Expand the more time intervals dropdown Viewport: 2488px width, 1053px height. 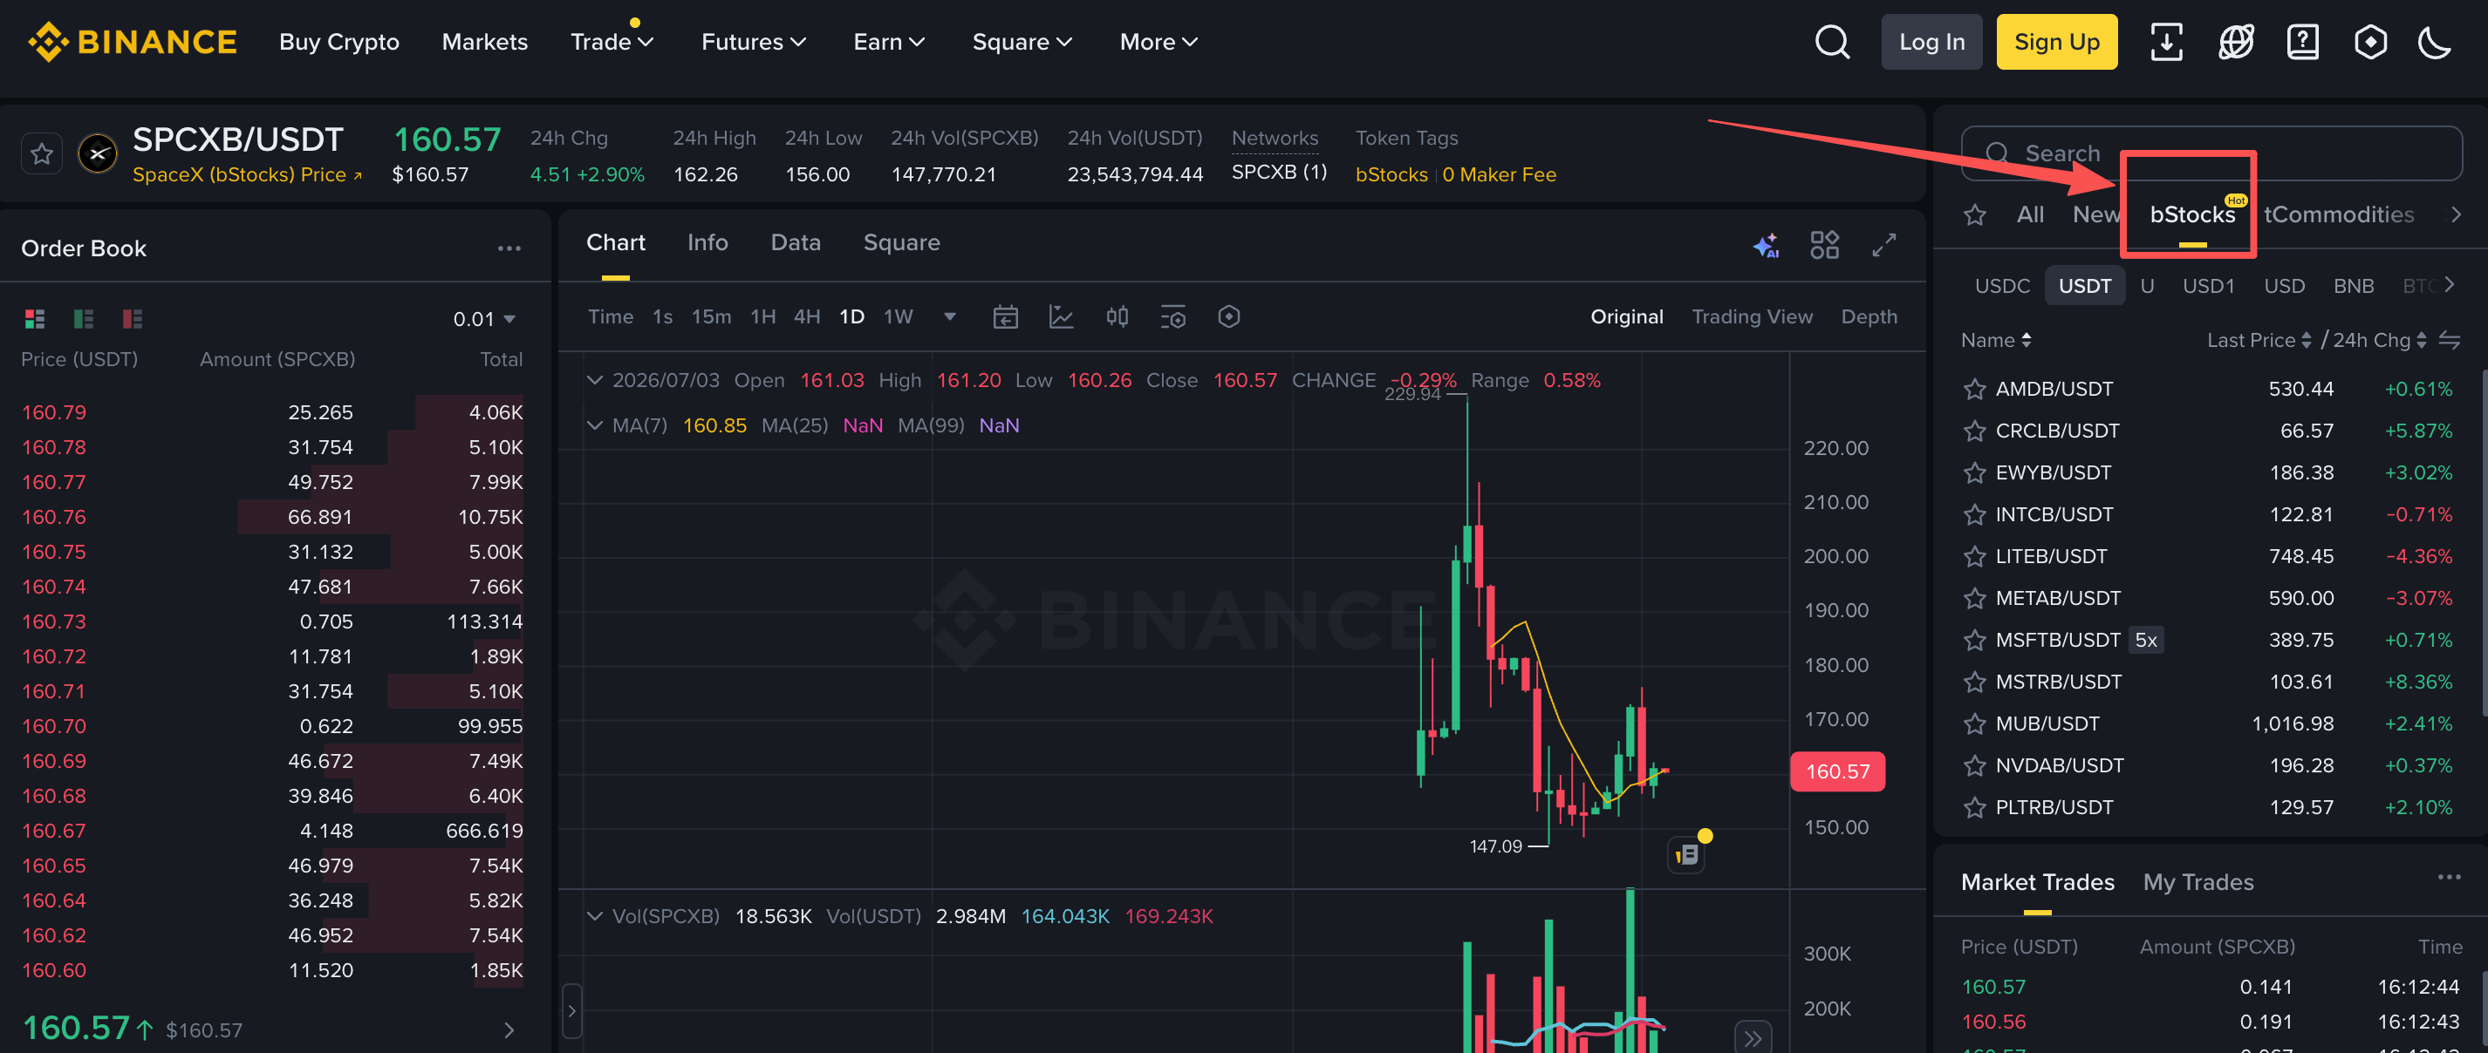949,316
